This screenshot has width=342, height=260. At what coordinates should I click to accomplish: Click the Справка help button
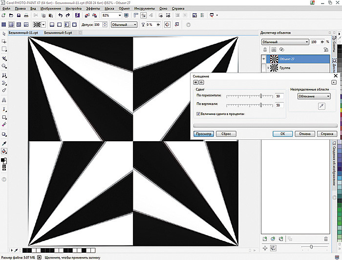(327, 134)
